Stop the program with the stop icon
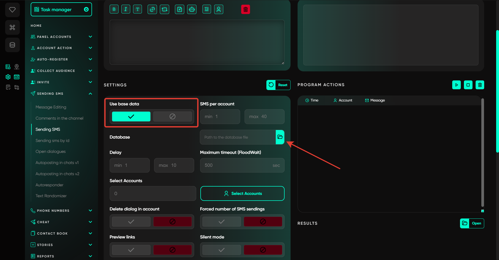The width and height of the screenshot is (499, 260). coord(468,85)
